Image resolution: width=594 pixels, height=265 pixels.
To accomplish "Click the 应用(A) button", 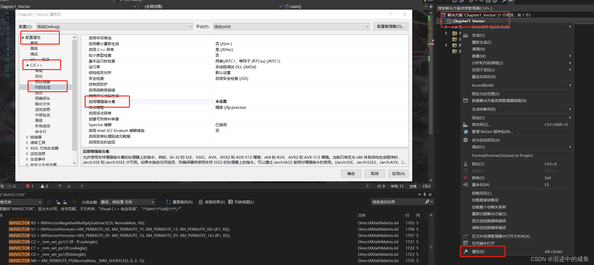I will tap(398, 173).
